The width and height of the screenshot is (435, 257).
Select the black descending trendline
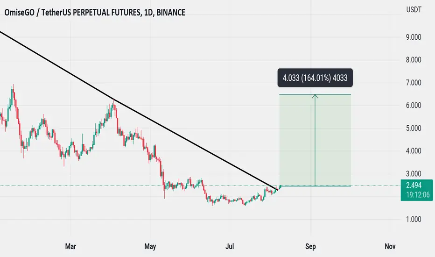[x=139, y=111]
